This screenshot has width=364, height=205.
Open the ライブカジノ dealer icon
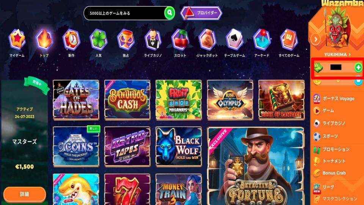(x=153, y=39)
